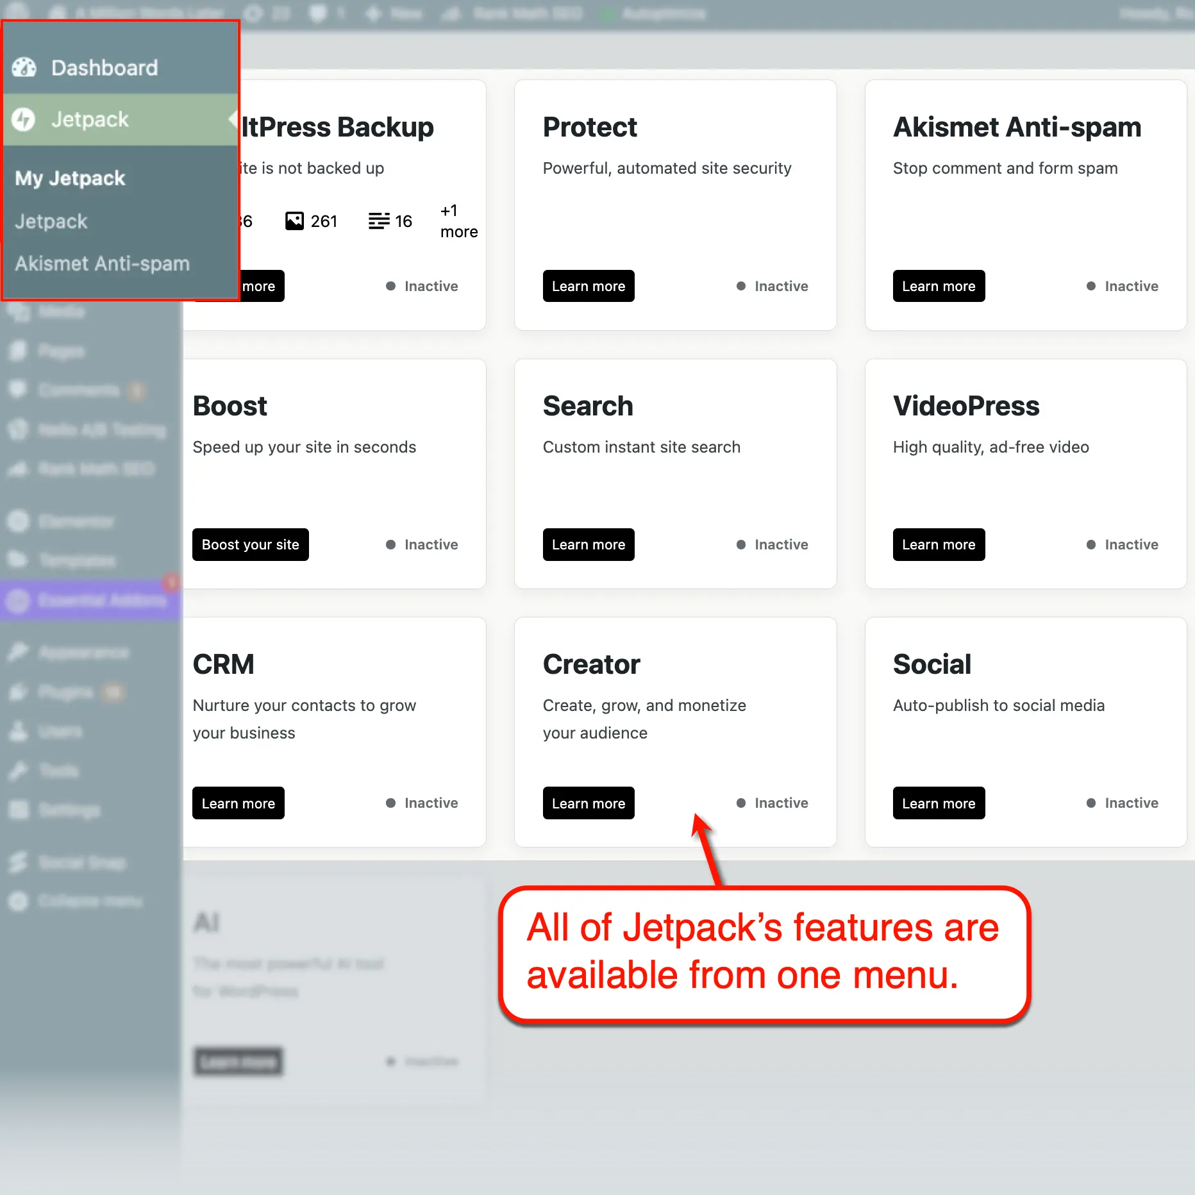Open the Jetpack submenu entry below My Jetpack
This screenshot has height=1195, width=1195.
(x=51, y=221)
